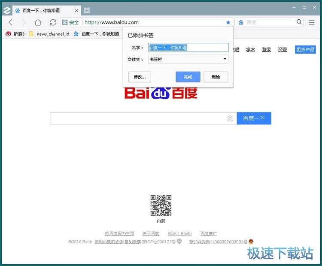The width and height of the screenshot is (322, 266).
Task: Click the blue 完成 button
Action: point(188,77)
